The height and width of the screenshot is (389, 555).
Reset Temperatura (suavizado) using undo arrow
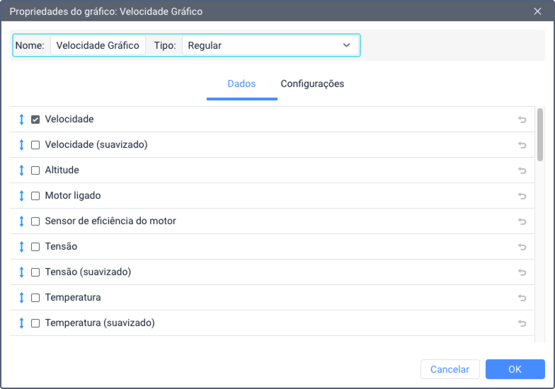522,323
